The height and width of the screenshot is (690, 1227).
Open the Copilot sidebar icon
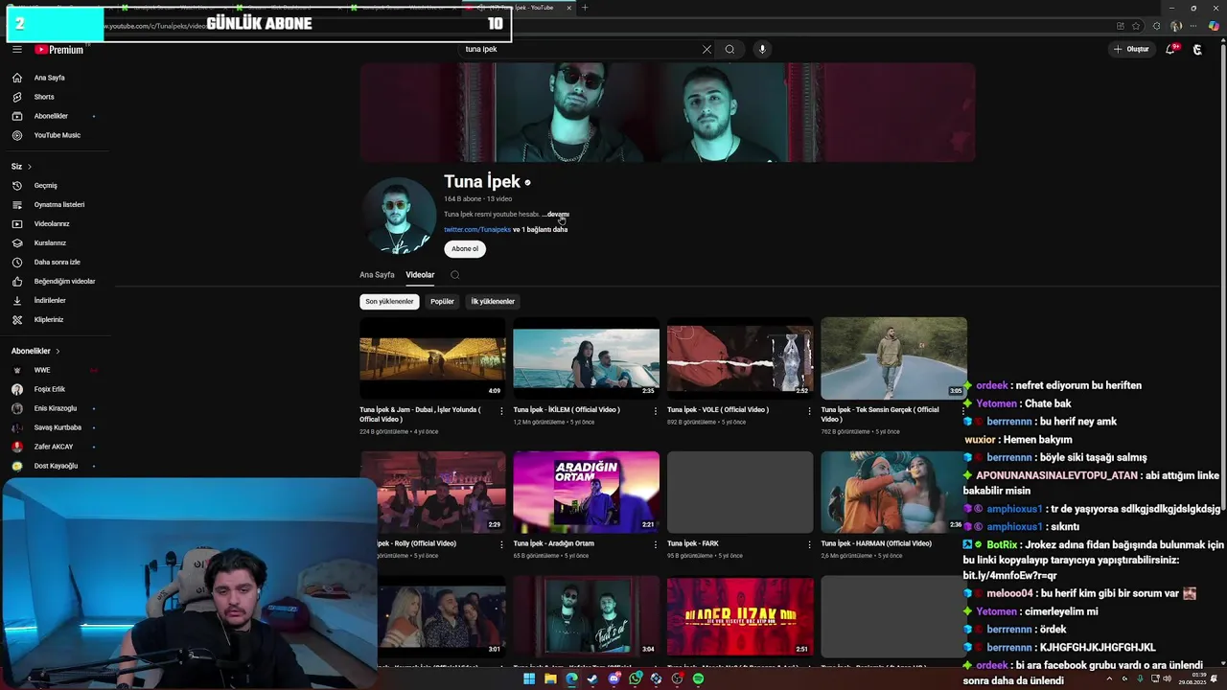(x=1215, y=26)
